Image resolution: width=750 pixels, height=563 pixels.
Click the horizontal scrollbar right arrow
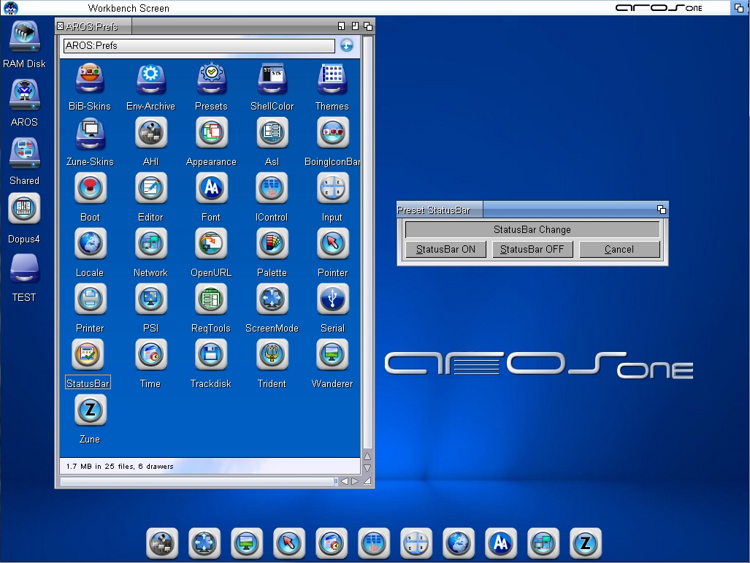click(355, 481)
